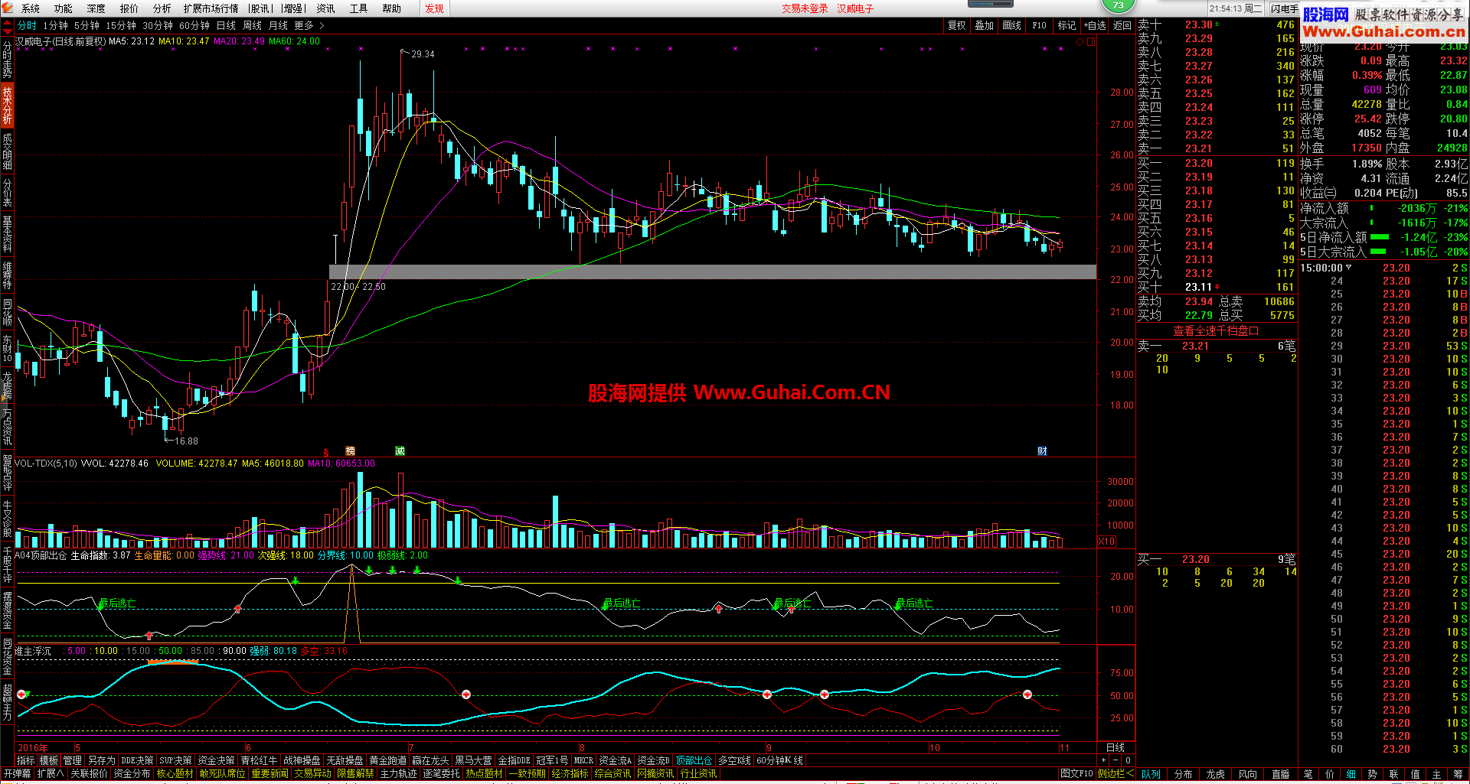Click the red up arrow beside the period bar
Screen dimensions: 1470x784
[x=8, y=23]
